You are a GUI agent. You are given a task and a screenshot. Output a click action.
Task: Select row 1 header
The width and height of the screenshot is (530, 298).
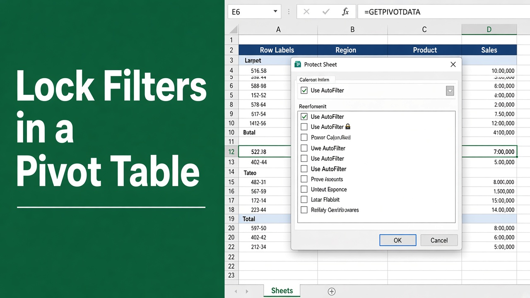[x=231, y=40]
